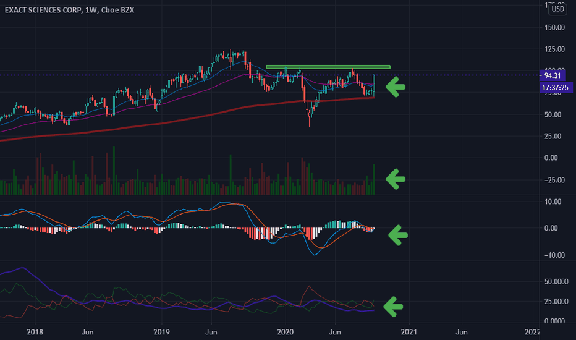Click the 2018 time axis label
Image resolution: width=576 pixels, height=340 pixels.
coord(35,332)
